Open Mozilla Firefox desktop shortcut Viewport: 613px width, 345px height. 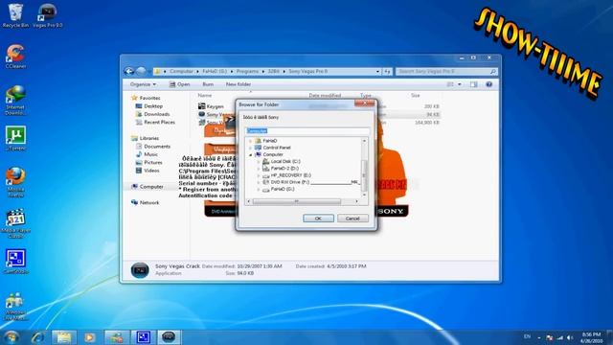pyautogui.click(x=15, y=182)
